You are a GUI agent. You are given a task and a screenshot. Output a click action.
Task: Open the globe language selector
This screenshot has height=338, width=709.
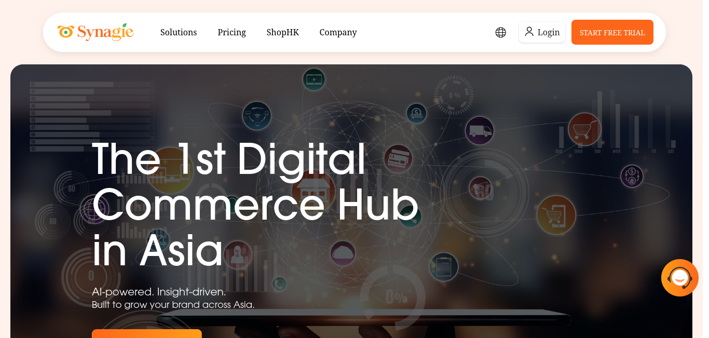click(501, 32)
